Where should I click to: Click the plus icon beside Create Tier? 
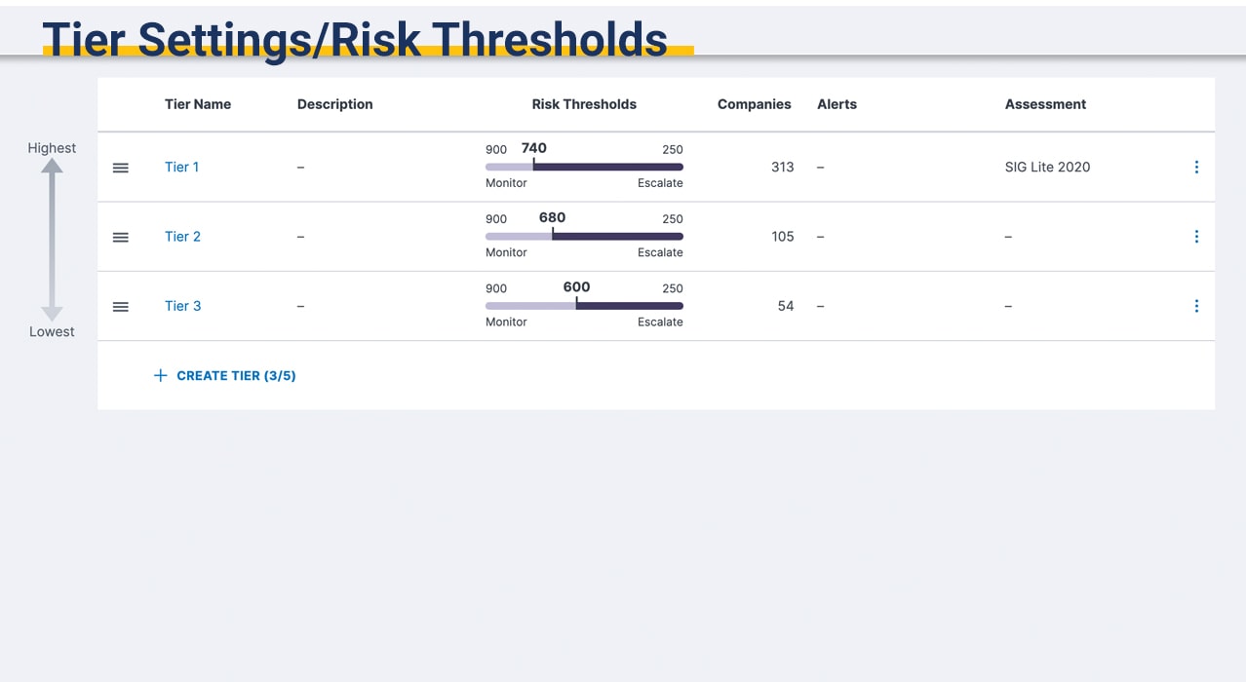[x=161, y=375]
